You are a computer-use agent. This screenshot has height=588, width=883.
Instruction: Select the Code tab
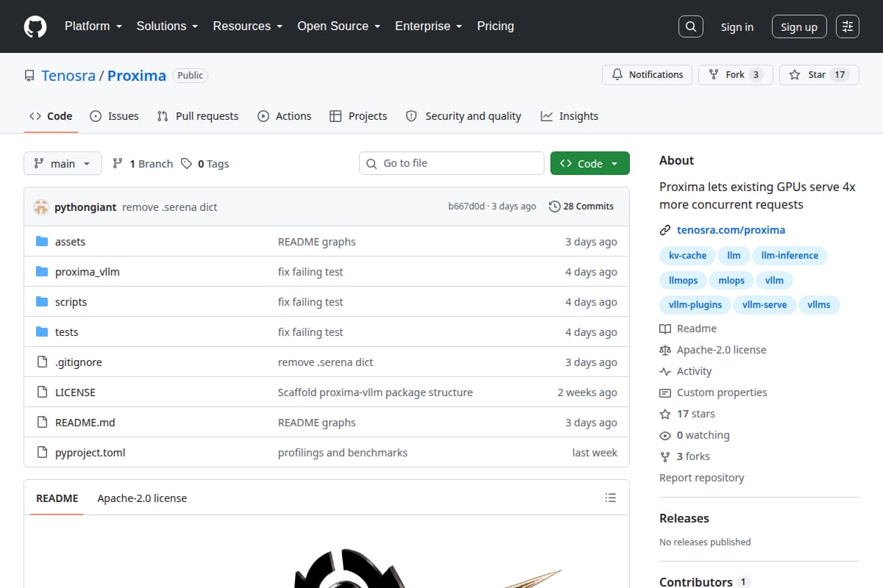click(51, 116)
